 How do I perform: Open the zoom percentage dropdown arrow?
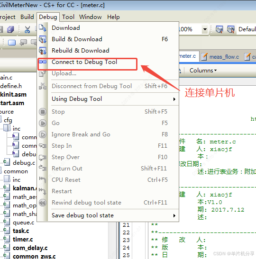tap(205, 29)
